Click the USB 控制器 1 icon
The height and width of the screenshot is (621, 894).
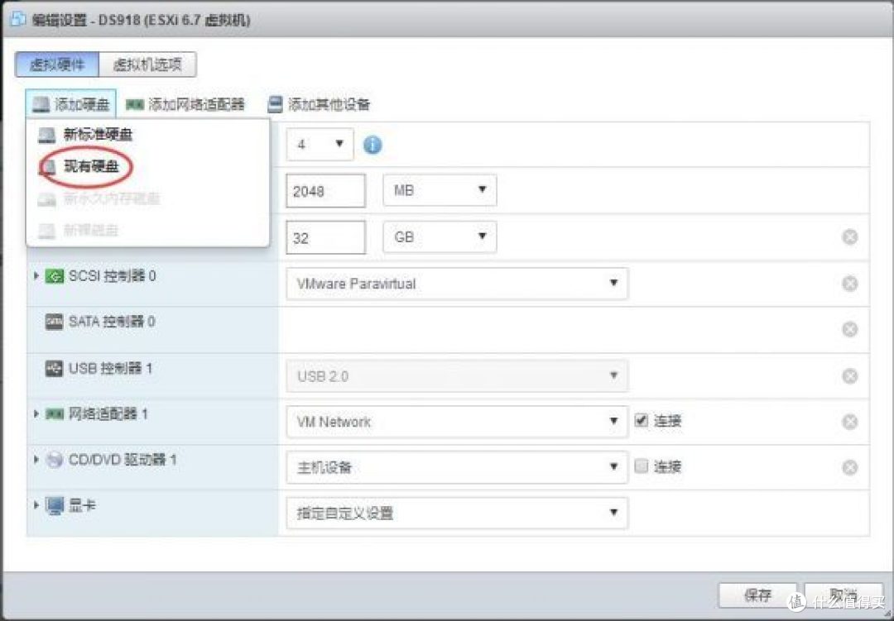54,369
